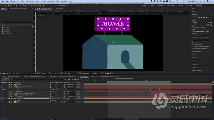The image size is (214, 120).
Task: Select the Puppet Pin tool
Action: tap(43, 6)
